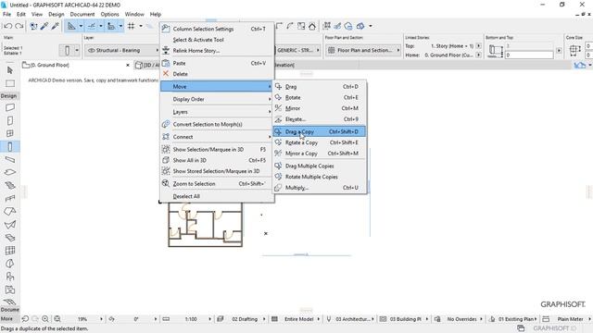Select the Morph tool in toolbox
Screen dimensions: 593x333
pyautogui.click(x=10, y=264)
